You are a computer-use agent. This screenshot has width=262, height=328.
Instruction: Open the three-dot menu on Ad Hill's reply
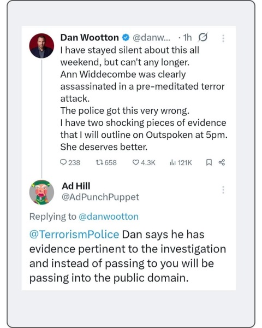click(223, 190)
